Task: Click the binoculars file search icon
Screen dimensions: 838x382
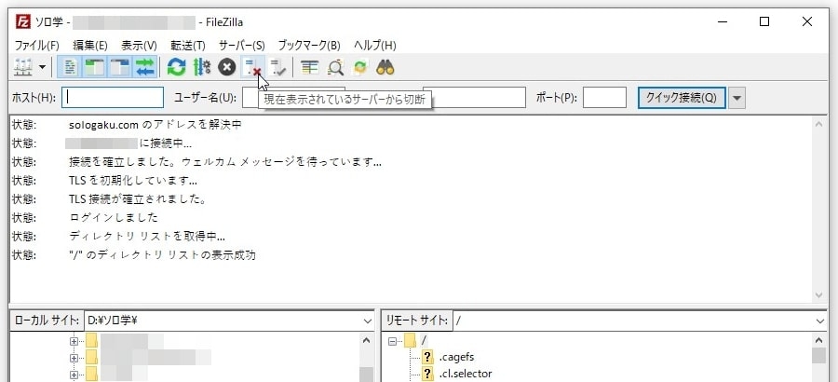Action: 385,67
